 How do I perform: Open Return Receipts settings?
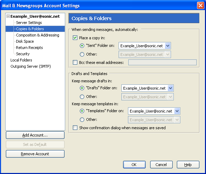click(x=29, y=48)
